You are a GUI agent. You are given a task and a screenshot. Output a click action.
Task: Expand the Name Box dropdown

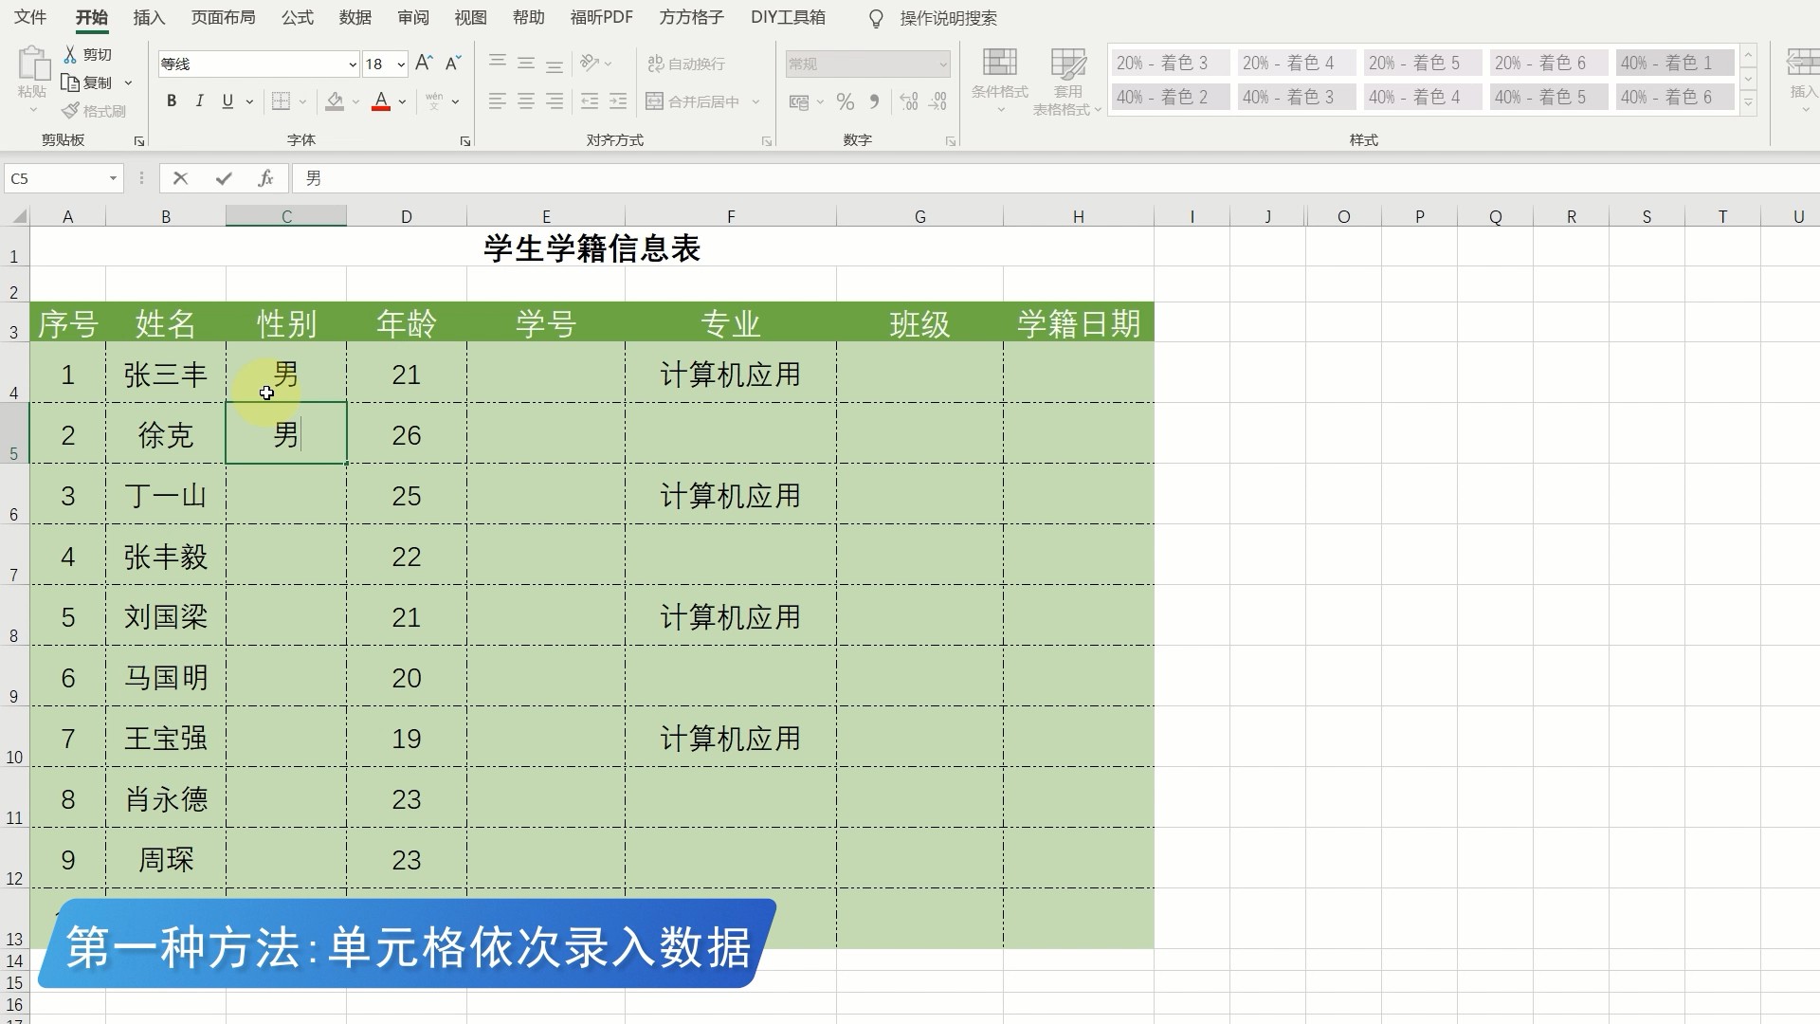(113, 178)
